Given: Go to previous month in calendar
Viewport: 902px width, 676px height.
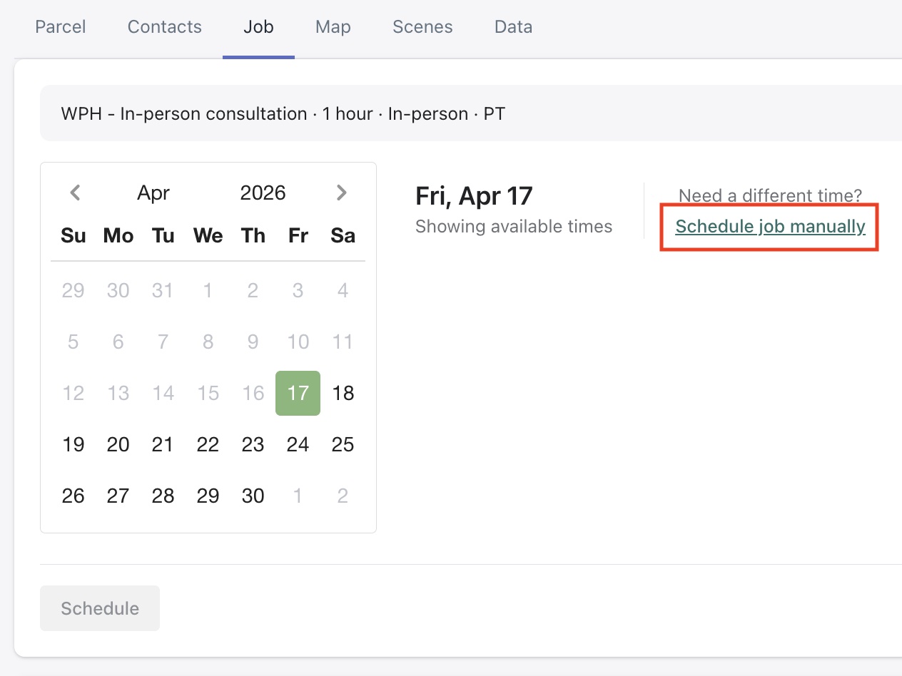Looking at the screenshot, I should coord(75,193).
